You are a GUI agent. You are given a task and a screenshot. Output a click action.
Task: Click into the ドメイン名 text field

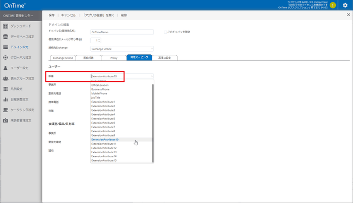[121, 32]
